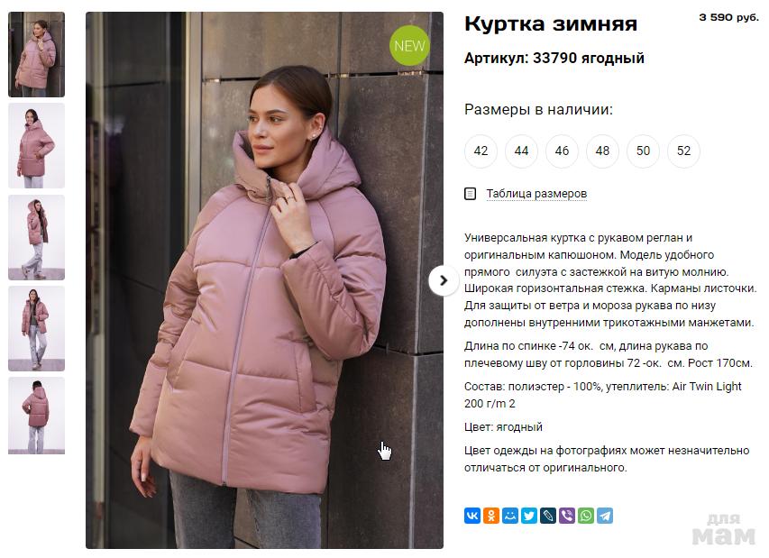This screenshot has width=769, height=558.
Task: Go to next photo with the arrow button
Action: [x=444, y=280]
